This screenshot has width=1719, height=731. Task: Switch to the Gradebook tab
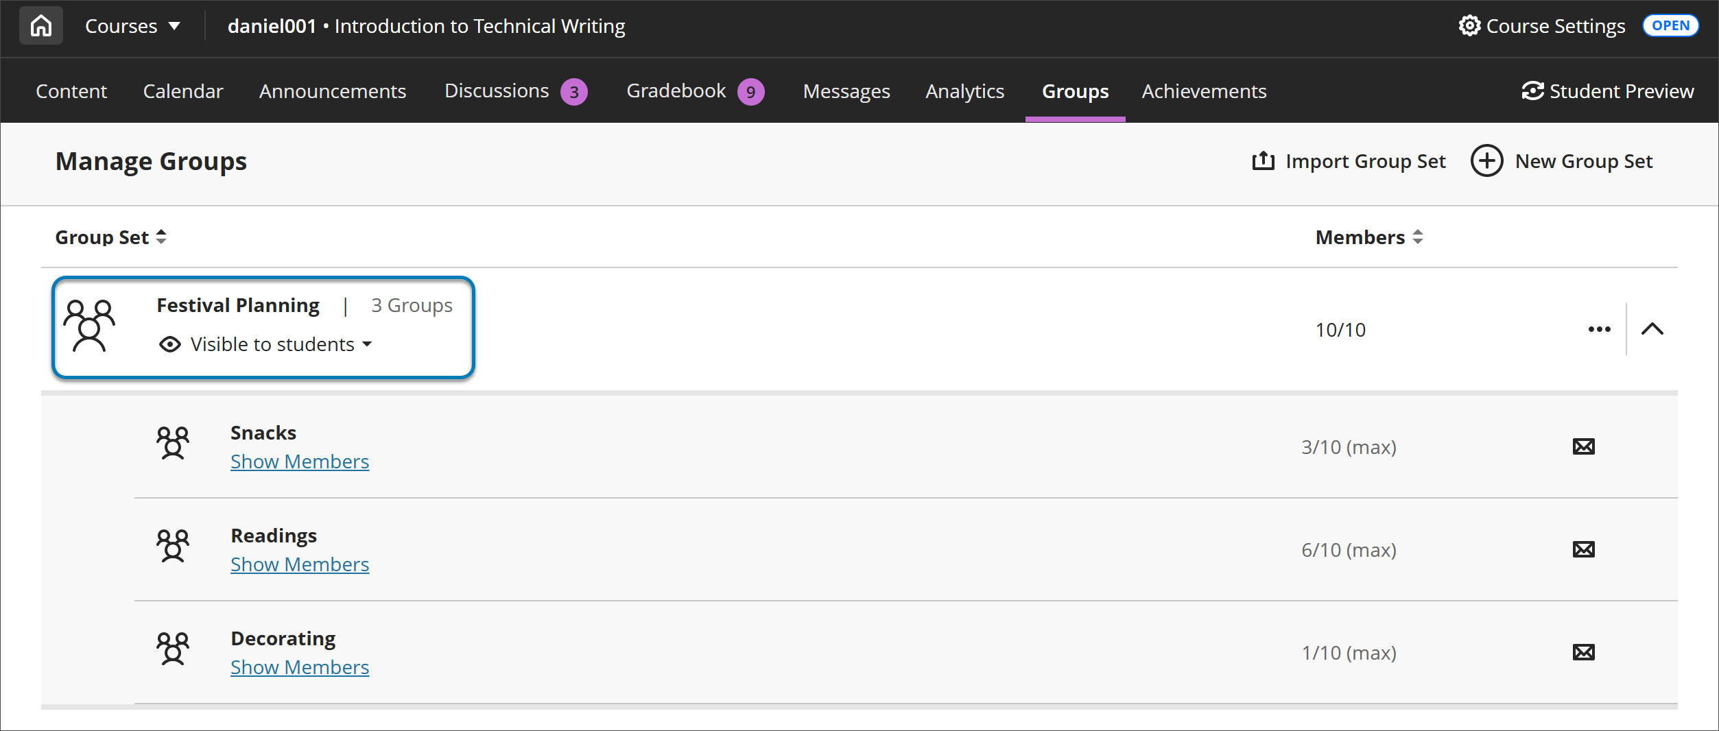tap(676, 91)
